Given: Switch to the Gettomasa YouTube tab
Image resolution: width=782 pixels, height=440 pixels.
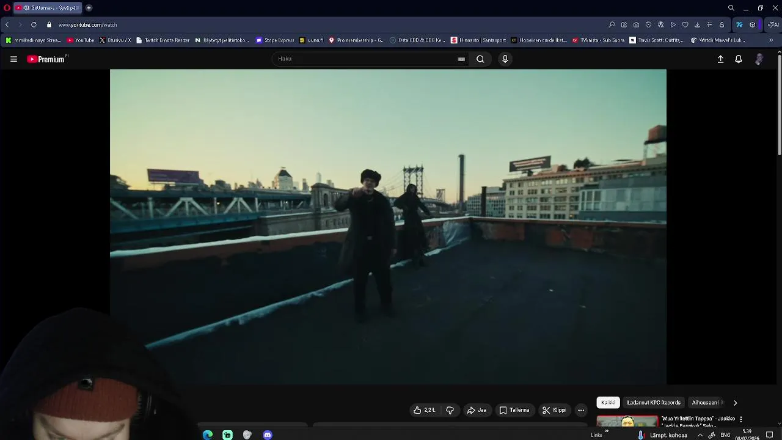Looking at the screenshot, I should click(48, 8).
